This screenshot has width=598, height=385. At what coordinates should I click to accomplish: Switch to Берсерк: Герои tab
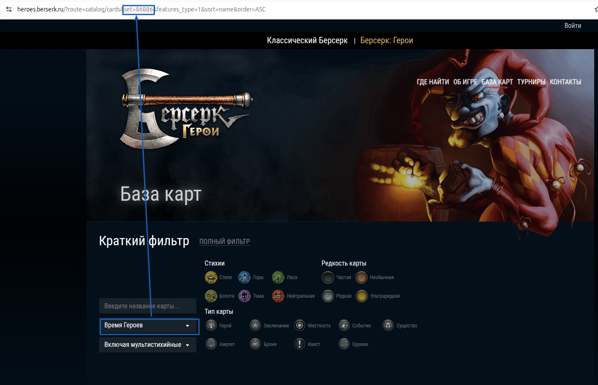coord(386,40)
